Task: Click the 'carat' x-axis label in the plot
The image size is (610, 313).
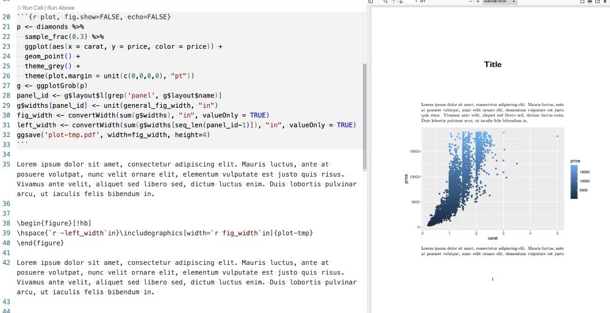Action: point(492,238)
